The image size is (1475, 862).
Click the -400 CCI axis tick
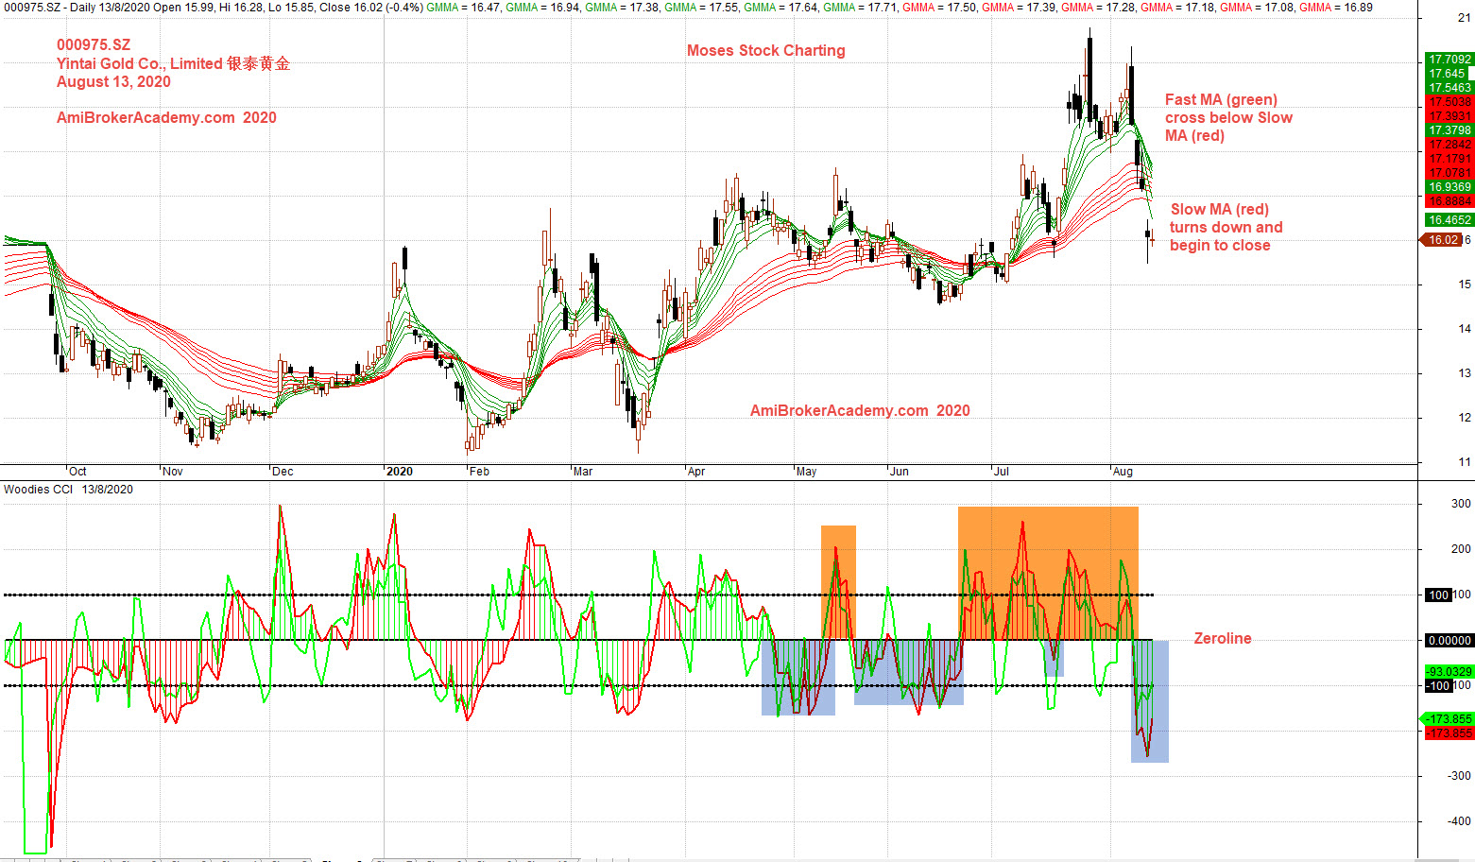click(1460, 821)
